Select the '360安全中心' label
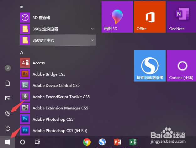The image size is (196, 148). 44,40
